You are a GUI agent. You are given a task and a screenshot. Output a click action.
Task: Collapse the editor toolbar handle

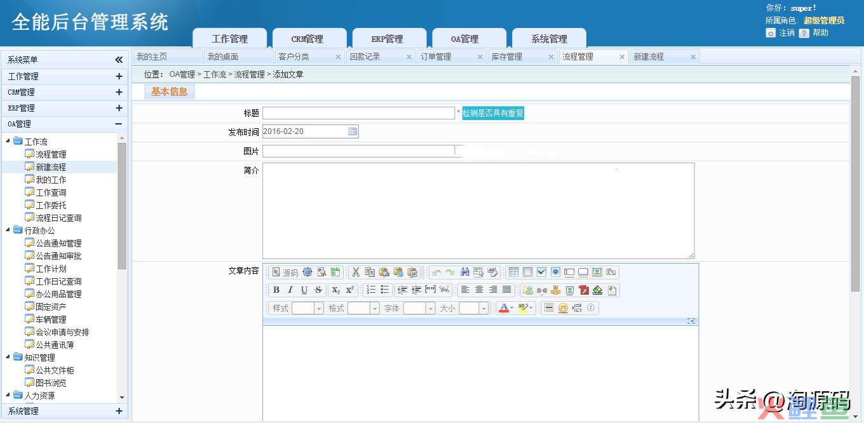(x=691, y=321)
